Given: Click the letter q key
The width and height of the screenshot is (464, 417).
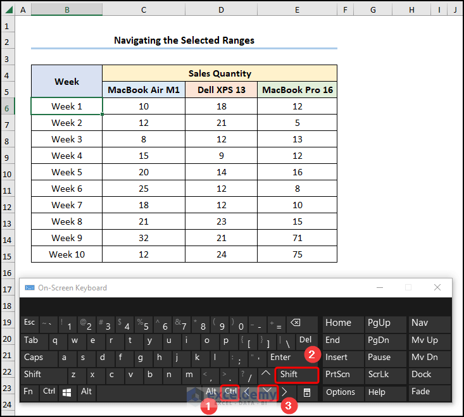Looking at the screenshot, I should click(58, 340).
